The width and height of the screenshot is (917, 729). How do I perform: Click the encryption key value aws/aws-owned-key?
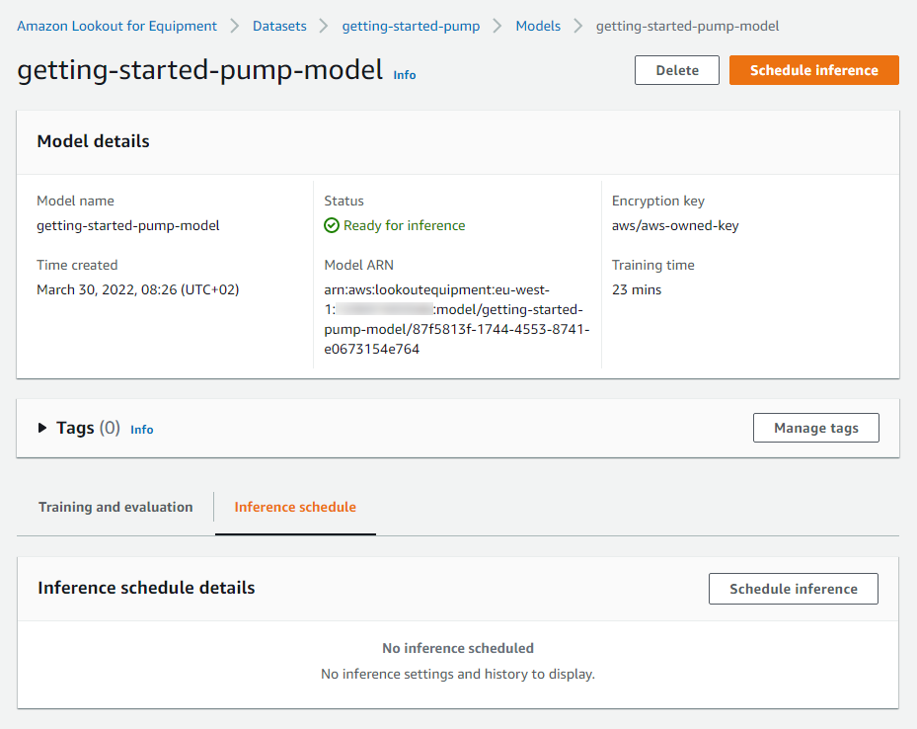(x=675, y=225)
